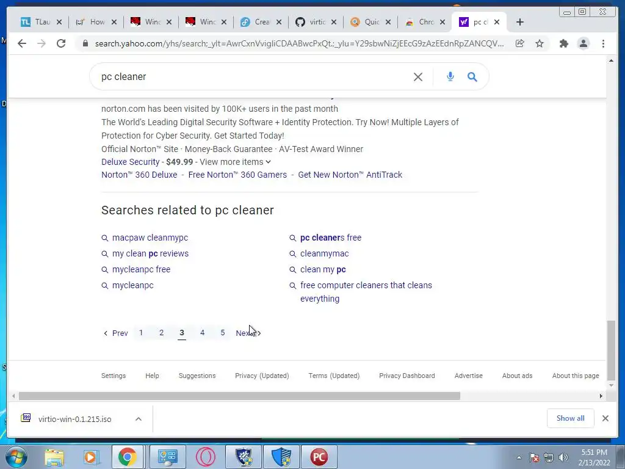This screenshot has height=469, width=625.
Task: Open the blue shield taskbar icon
Action: [x=281, y=457]
